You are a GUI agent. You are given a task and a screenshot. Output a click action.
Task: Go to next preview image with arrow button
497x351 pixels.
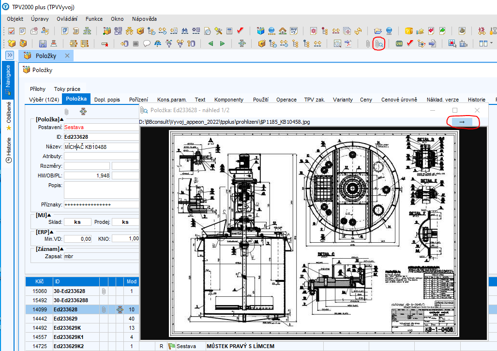[462, 122]
